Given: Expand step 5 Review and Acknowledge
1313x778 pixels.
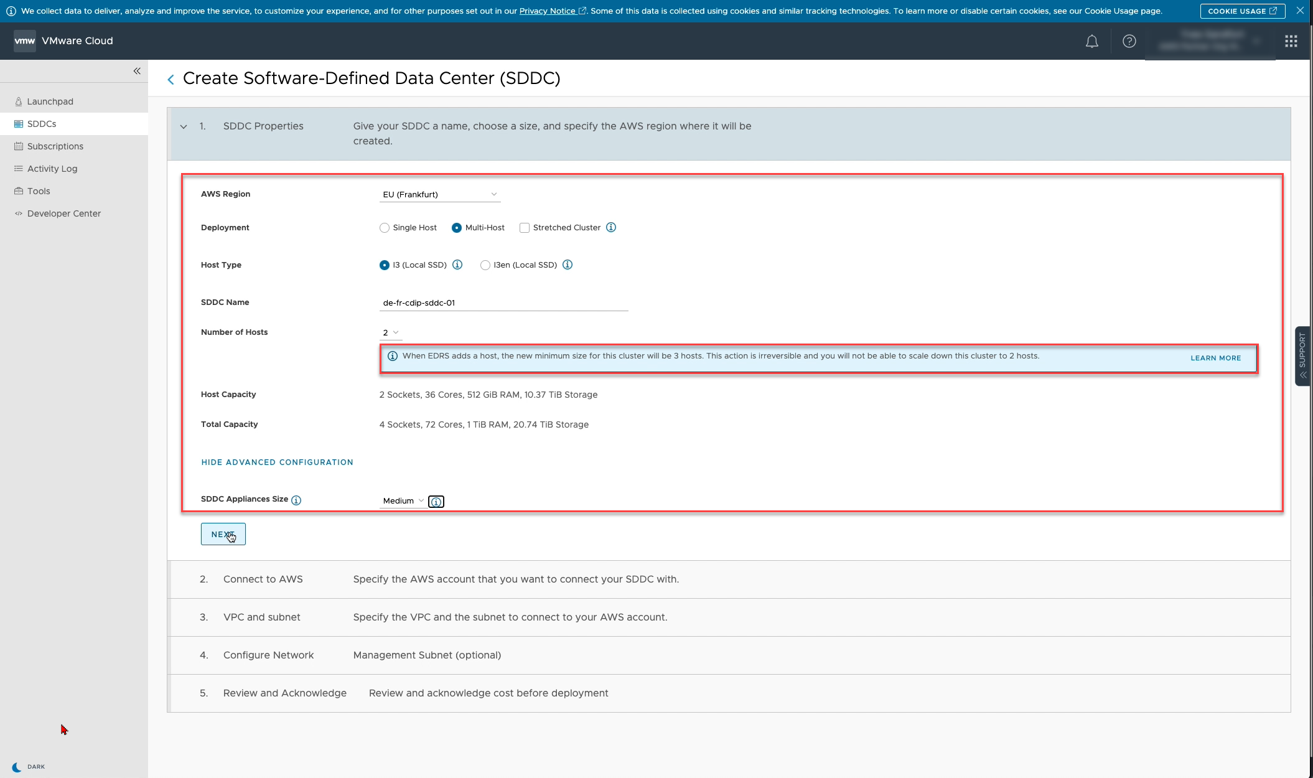Looking at the screenshot, I should pos(729,693).
